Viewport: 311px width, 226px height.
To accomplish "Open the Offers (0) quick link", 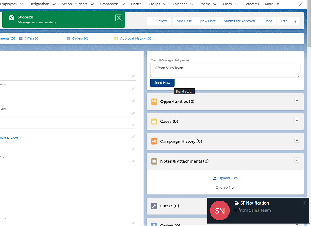I will pyautogui.click(x=32, y=38).
